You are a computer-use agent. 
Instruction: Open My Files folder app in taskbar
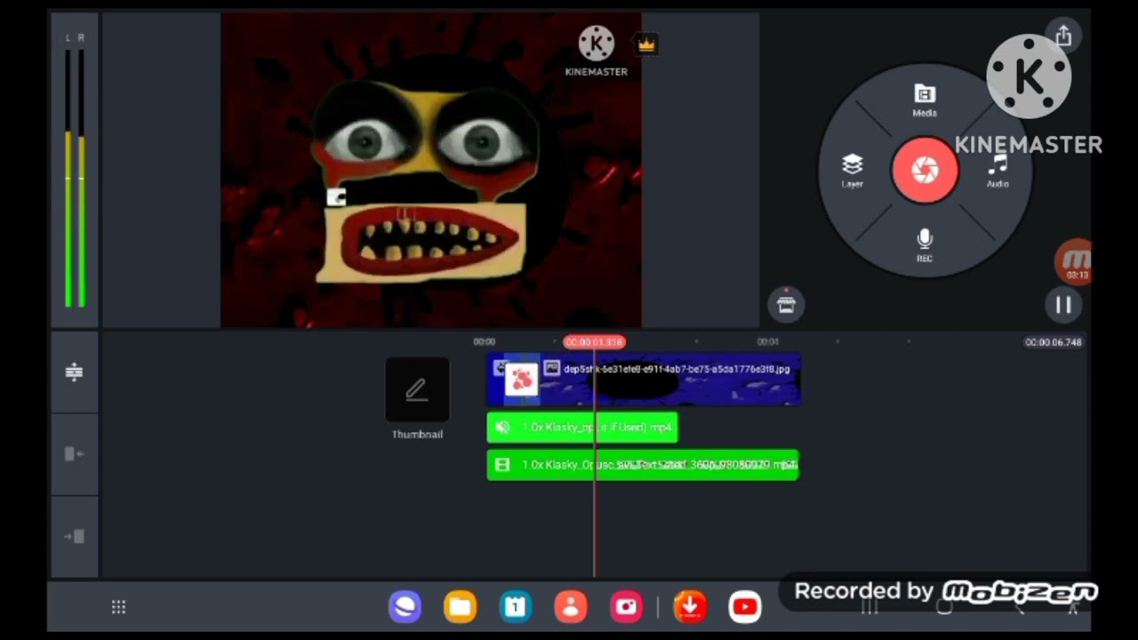(x=461, y=607)
